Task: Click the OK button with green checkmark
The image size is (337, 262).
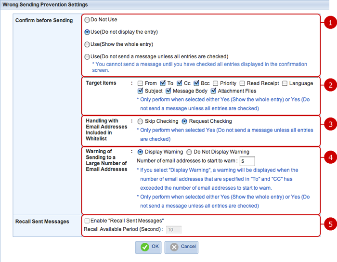Action: tap(149, 247)
